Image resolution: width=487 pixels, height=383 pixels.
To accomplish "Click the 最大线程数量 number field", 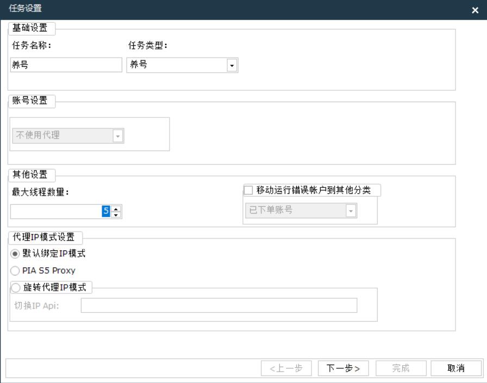I will click(x=60, y=211).
